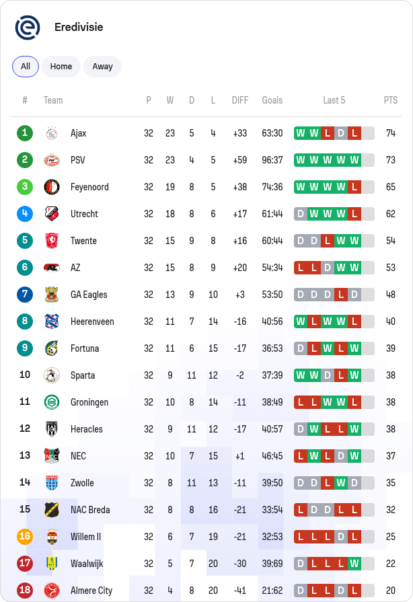Click the PSV team badge
This screenshot has height=602, width=413.
pos(52,160)
